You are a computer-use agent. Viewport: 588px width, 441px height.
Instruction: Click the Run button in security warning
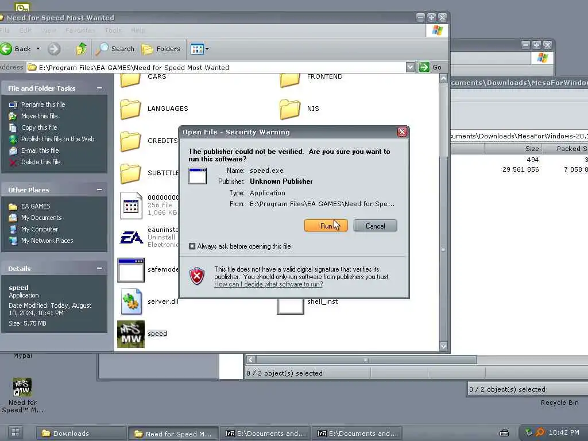326,226
